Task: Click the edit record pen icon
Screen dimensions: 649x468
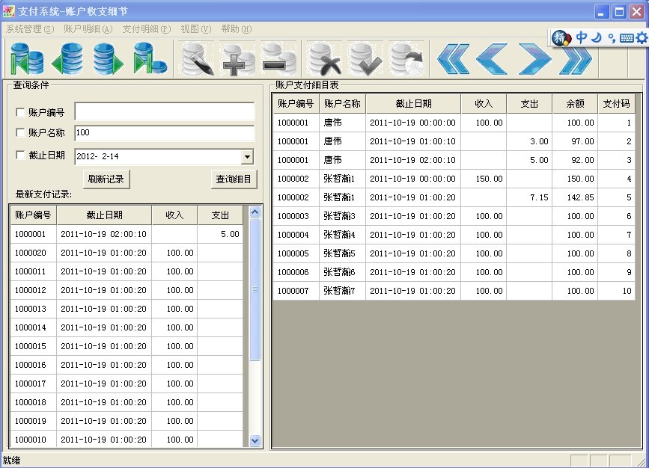Action: [197, 58]
